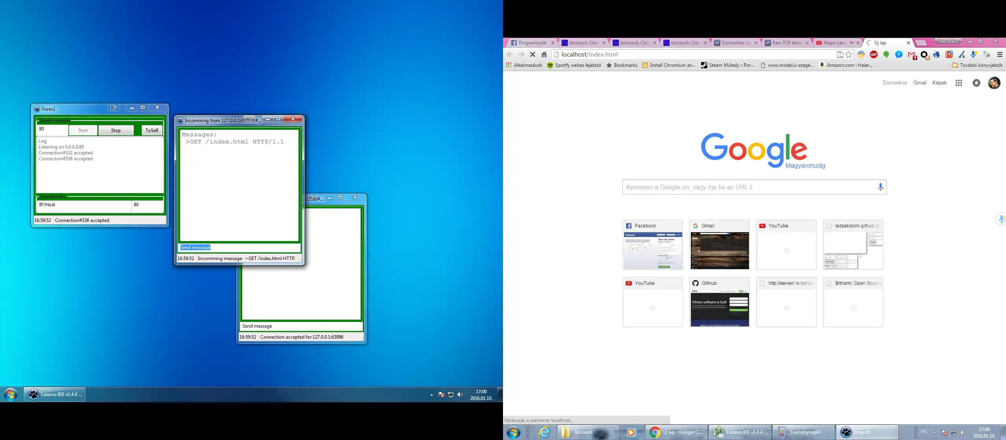Click Send message in incoming window

point(195,247)
